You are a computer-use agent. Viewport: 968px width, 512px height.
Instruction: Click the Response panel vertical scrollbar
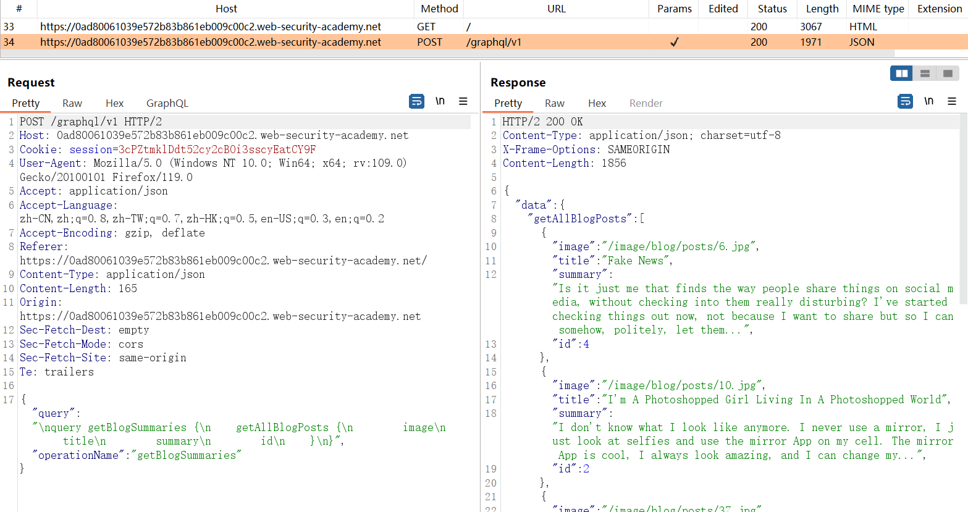pyautogui.click(x=963, y=210)
